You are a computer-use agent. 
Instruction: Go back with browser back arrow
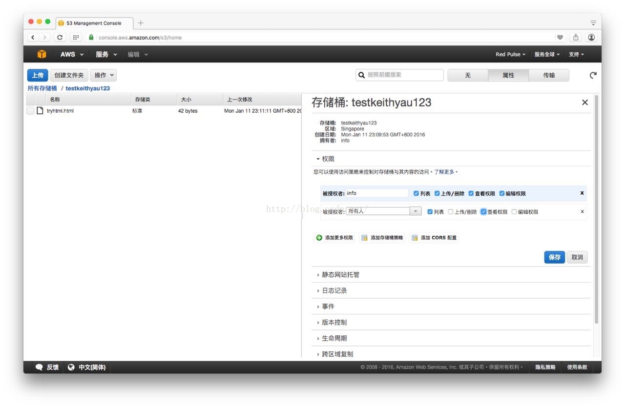point(33,37)
